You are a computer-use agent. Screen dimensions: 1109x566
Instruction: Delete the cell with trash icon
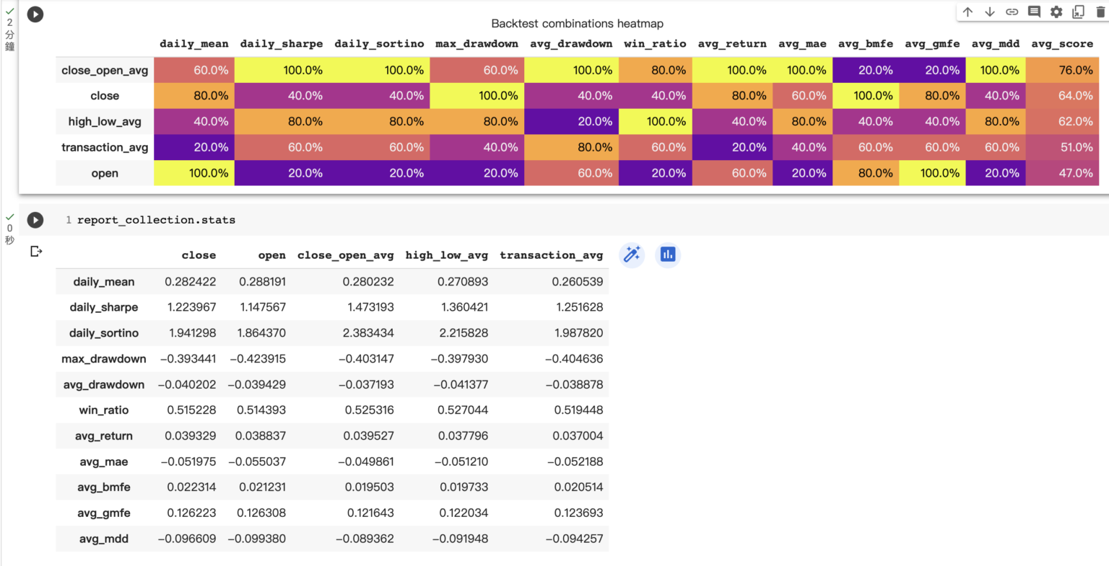pos(1100,12)
